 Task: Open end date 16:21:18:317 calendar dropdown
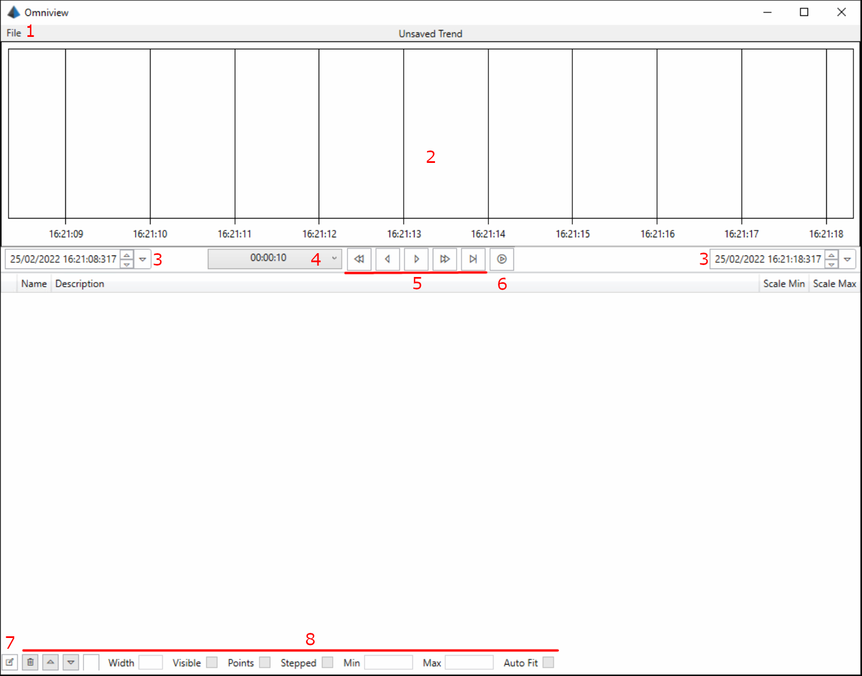[x=847, y=259]
